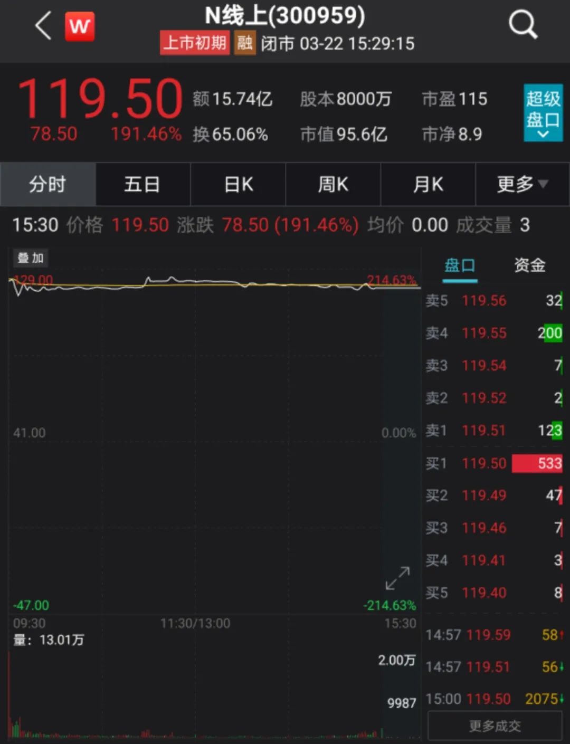Switch to the 日K daily chart tab

click(x=237, y=184)
